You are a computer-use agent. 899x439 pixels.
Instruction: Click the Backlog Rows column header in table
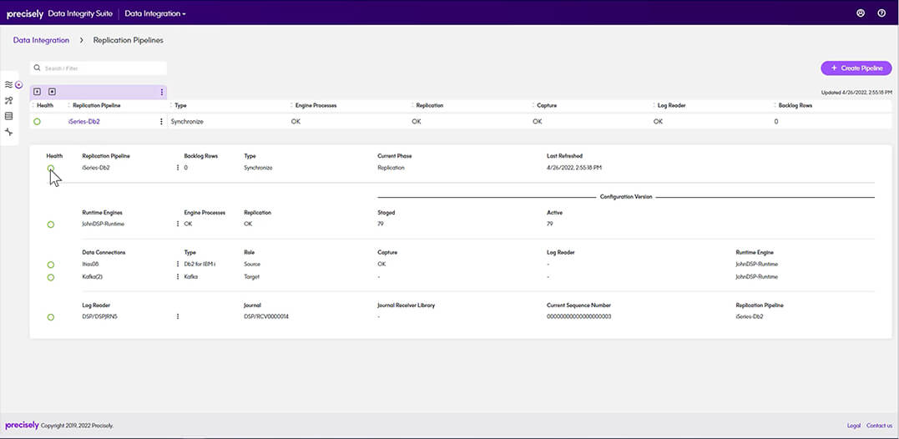point(795,106)
